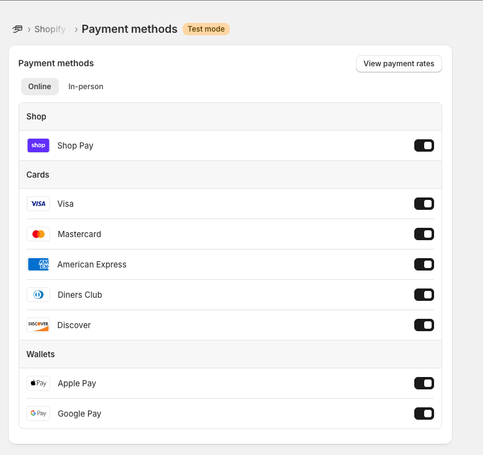Open View payment rates
This screenshot has width=483, height=455.
(399, 64)
